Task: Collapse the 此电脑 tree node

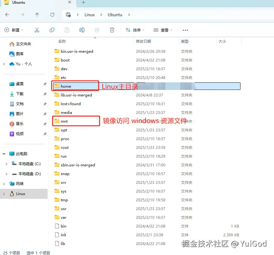Action: pos(4,154)
